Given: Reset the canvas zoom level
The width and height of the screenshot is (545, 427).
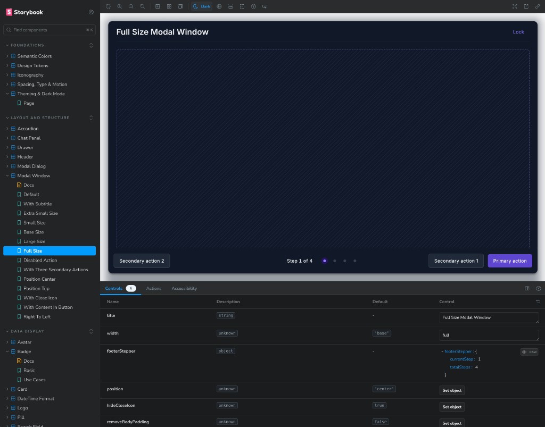Looking at the screenshot, I should coord(143,6).
